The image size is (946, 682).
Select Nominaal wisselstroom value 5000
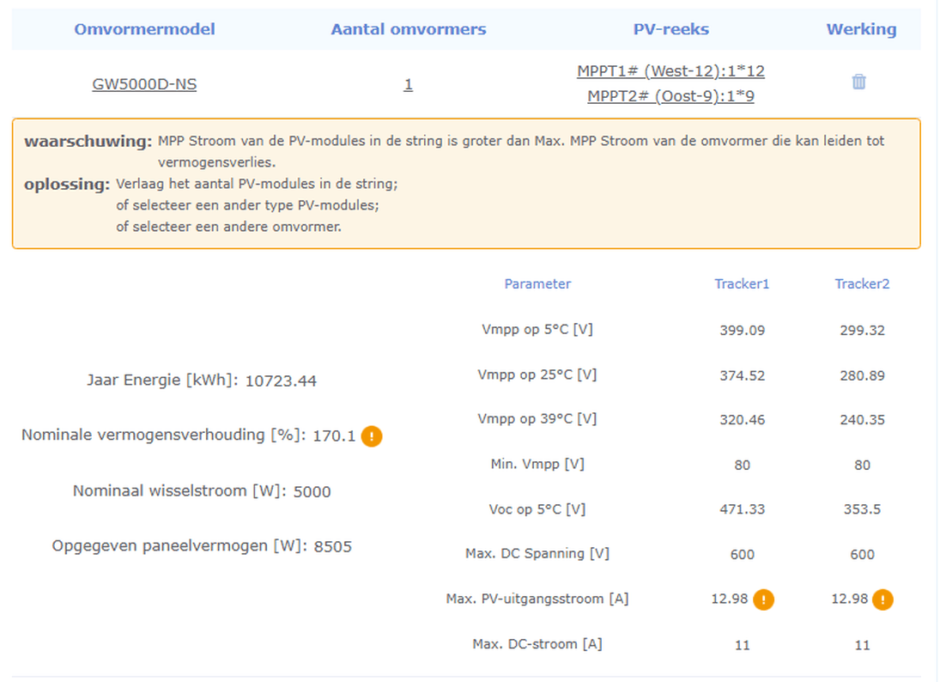[x=312, y=492]
